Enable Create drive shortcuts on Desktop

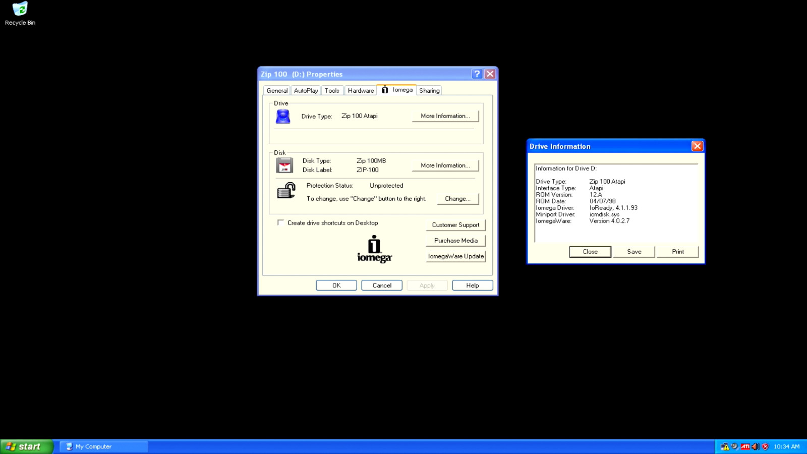[x=280, y=222]
